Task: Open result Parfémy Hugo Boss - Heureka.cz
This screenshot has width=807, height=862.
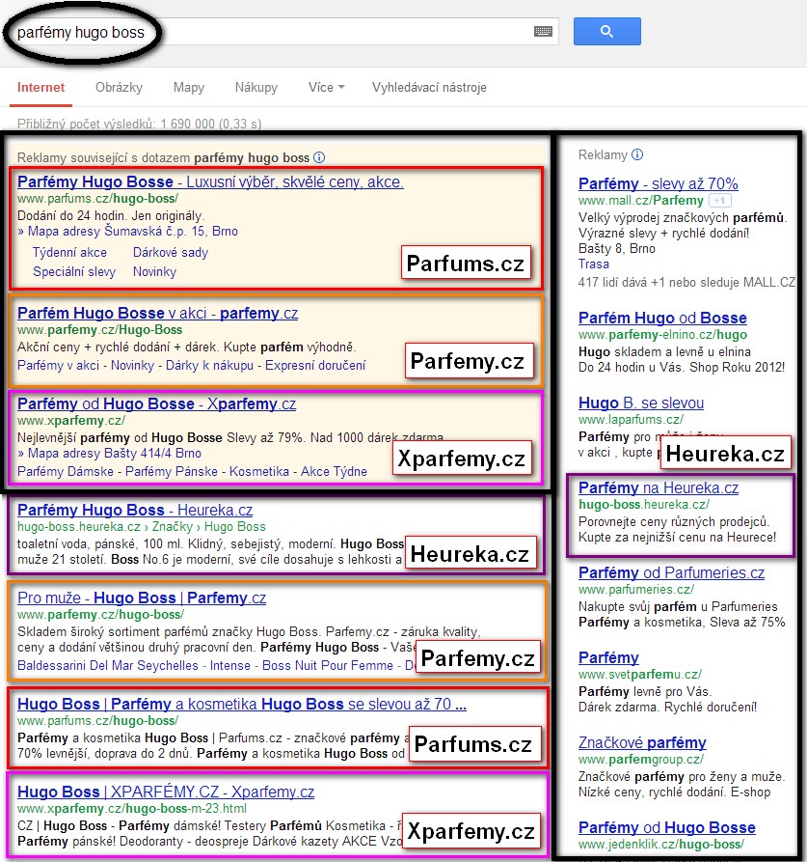Action: pos(135,510)
